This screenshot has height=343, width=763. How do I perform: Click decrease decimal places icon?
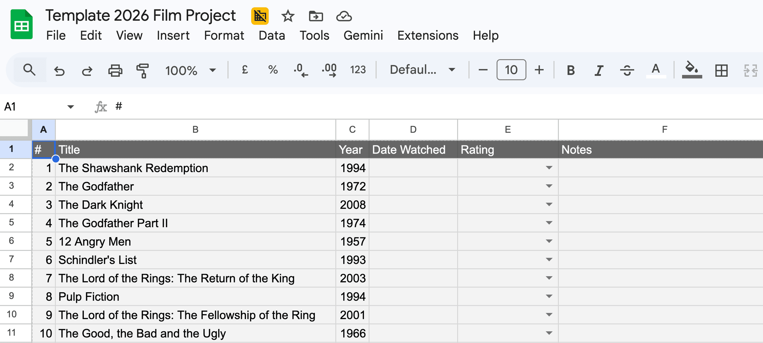pyautogui.click(x=300, y=70)
